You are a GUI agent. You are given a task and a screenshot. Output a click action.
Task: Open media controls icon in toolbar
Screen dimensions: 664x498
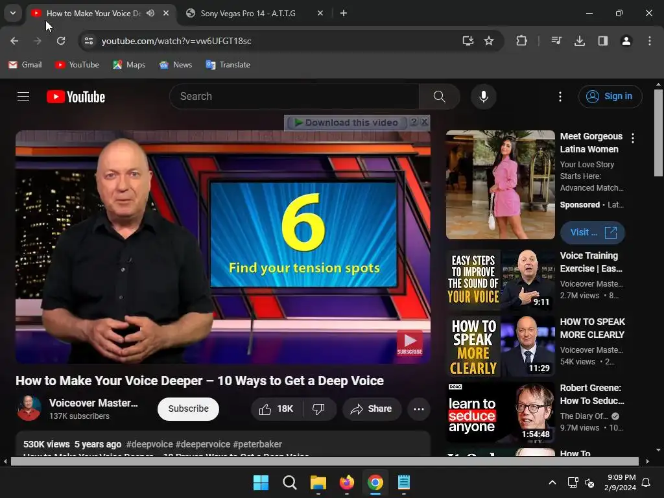pos(556,41)
